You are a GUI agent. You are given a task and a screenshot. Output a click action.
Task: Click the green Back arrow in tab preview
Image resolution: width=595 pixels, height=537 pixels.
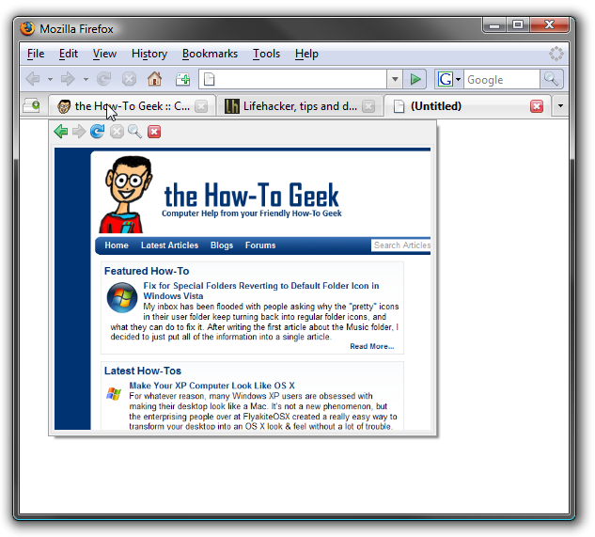61,132
